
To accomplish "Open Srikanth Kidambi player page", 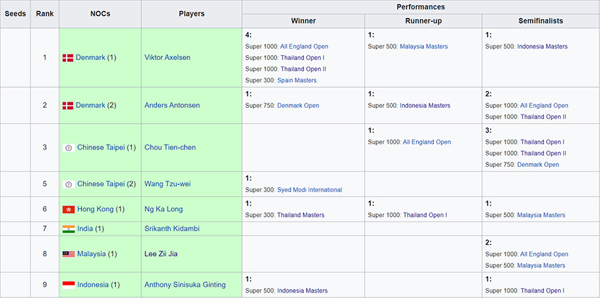I will coord(172,229).
